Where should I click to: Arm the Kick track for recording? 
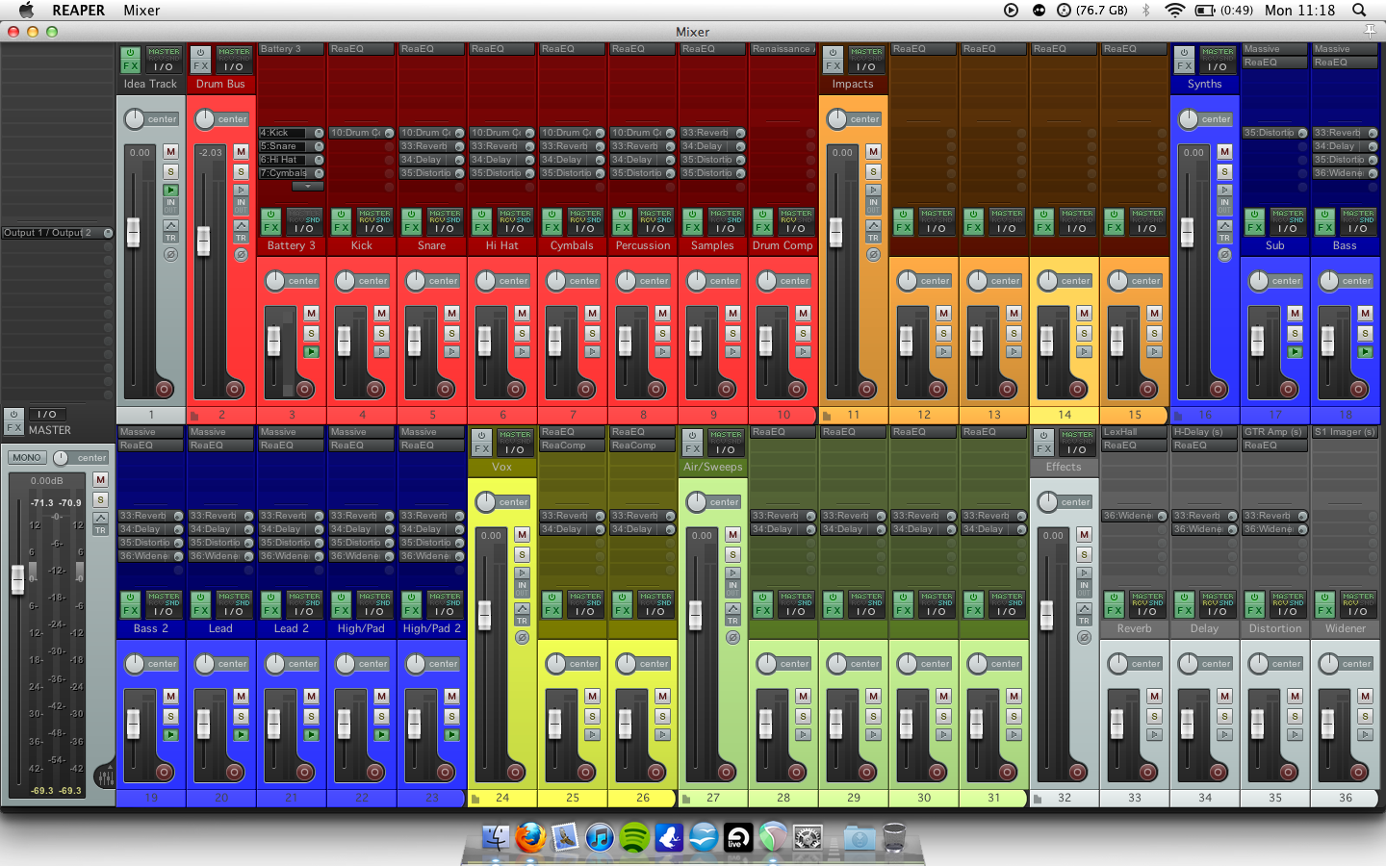375,389
